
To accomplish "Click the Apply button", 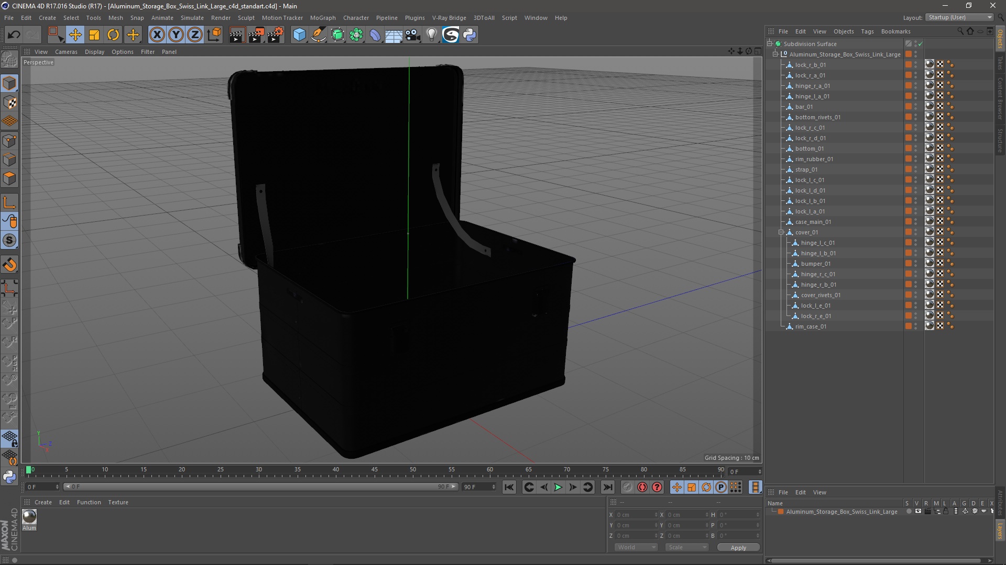I will click(738, 548).
